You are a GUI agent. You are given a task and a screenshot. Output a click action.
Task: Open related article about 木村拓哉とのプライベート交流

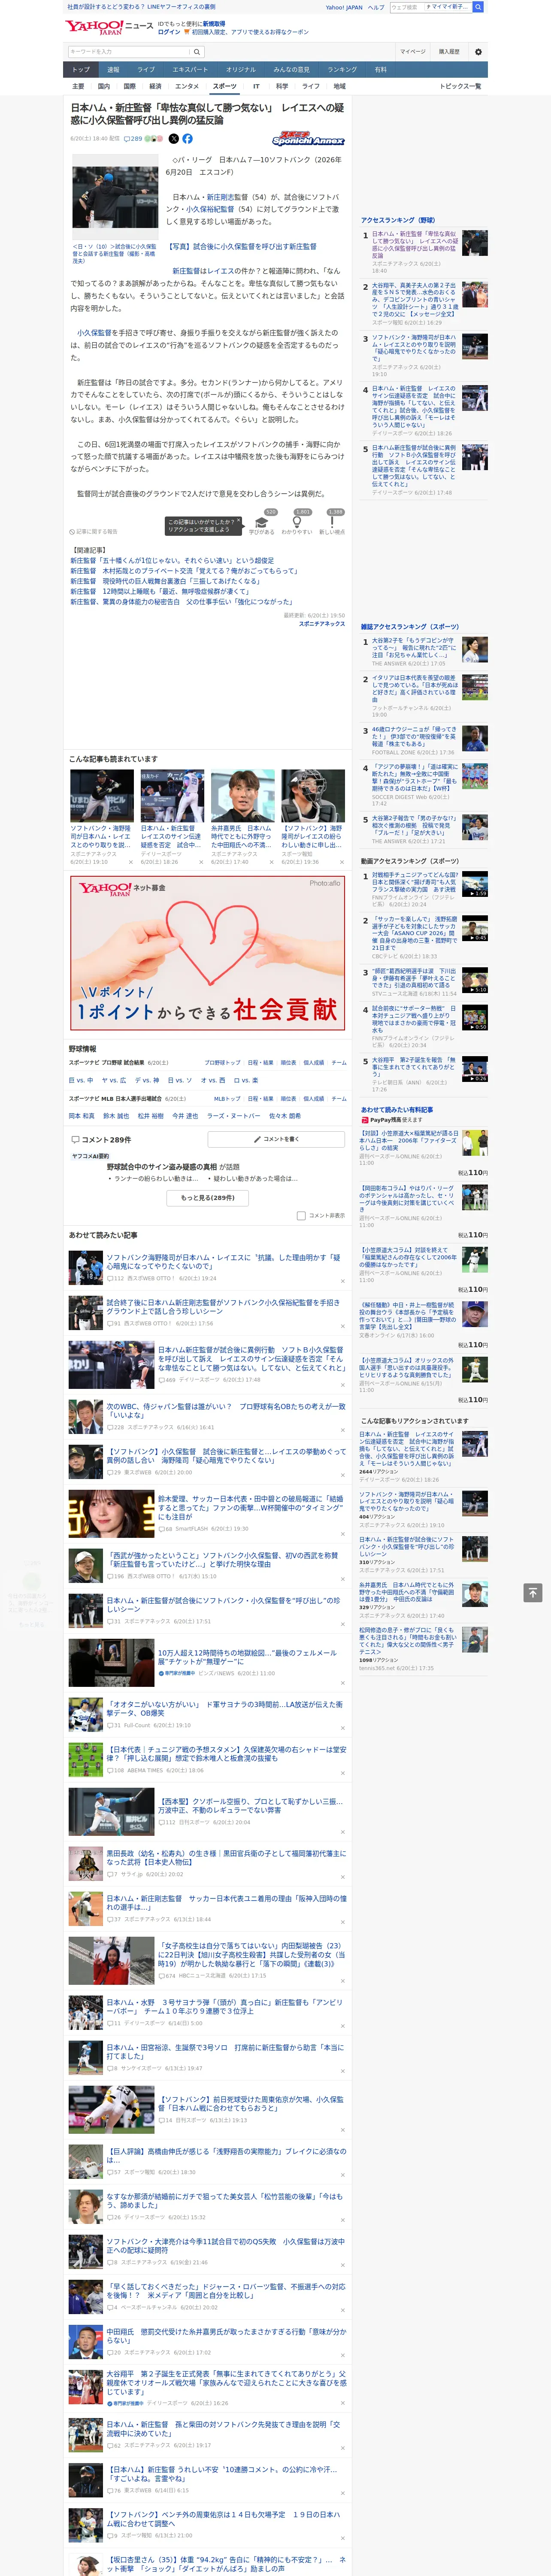184,571
